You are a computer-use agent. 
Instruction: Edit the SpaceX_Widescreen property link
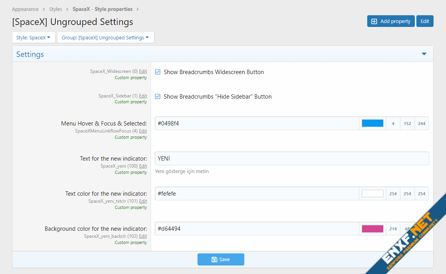coord(143,71)
